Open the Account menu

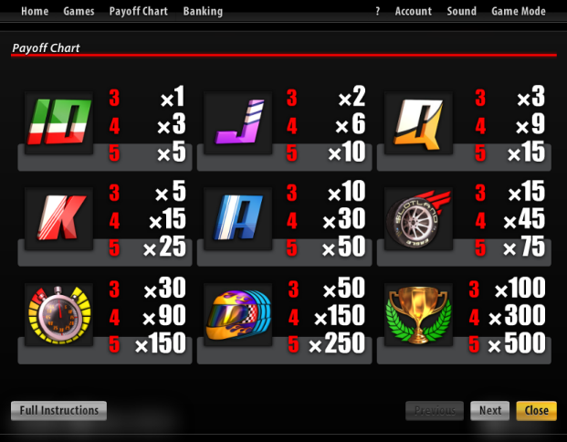[x=414, y=11]
